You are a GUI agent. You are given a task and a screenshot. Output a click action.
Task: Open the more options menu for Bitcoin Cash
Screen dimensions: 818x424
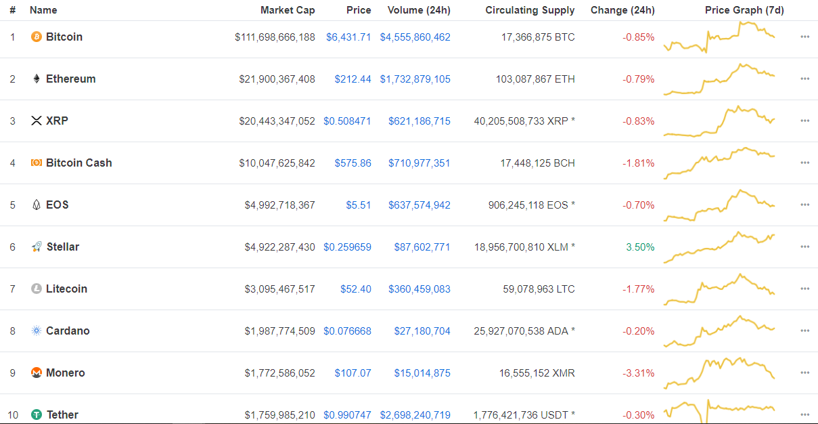pos(804,163)
